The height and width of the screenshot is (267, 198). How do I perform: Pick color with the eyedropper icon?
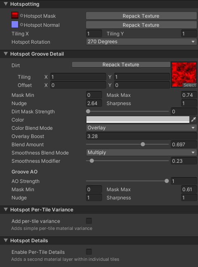193,120
